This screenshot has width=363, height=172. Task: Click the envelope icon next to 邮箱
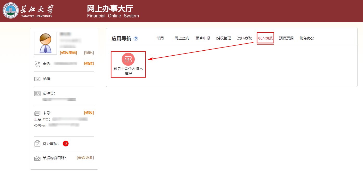coord(37,79)
